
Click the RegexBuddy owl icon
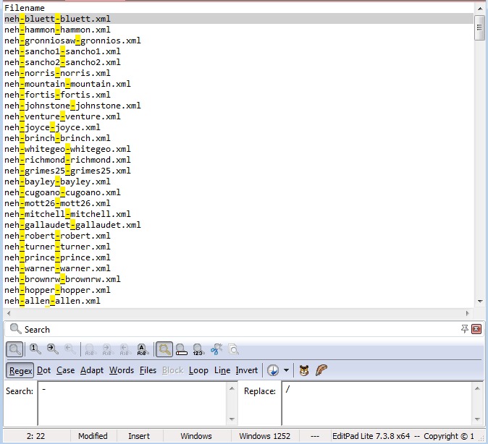[x=304, y=370]
